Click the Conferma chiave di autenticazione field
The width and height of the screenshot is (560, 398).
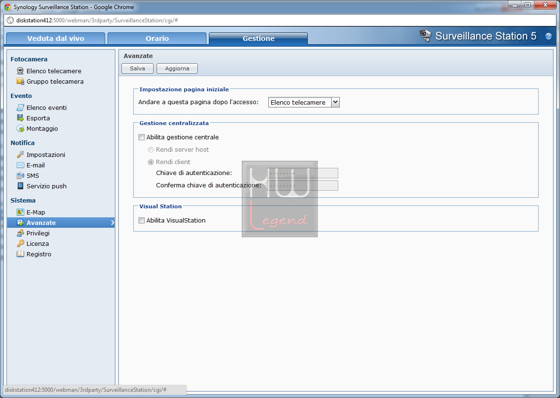(x=303, y=185)
